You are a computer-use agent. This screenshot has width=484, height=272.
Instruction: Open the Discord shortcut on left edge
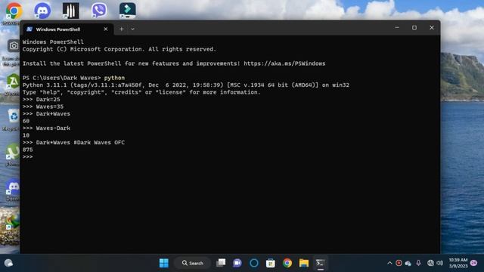click(14, 187)
